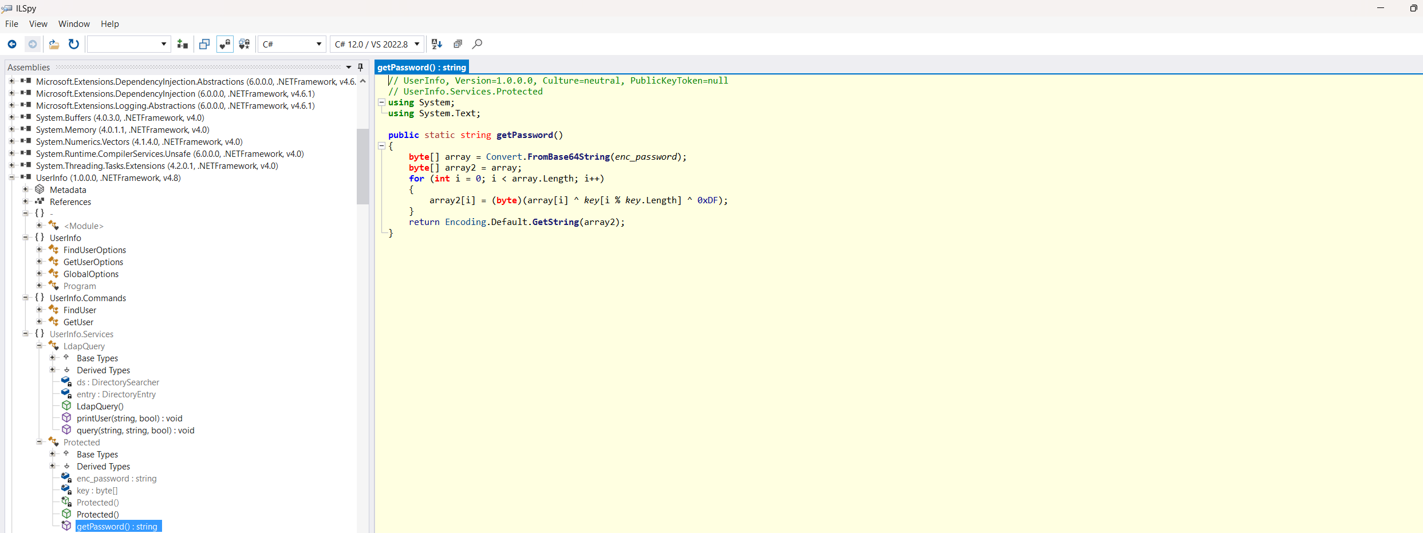Toggle Show internal API button
This screenshot has height=533, width=1423.
click(225, 44)
